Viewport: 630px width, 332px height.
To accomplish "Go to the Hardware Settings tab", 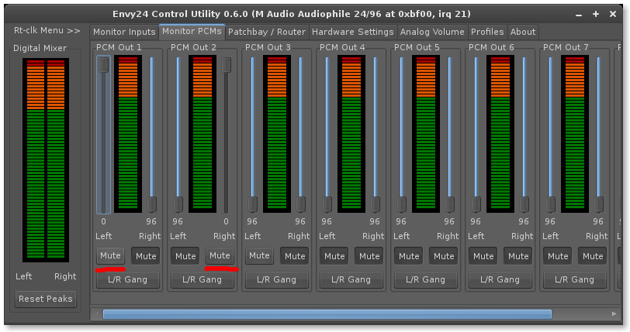I will point(352,32).
